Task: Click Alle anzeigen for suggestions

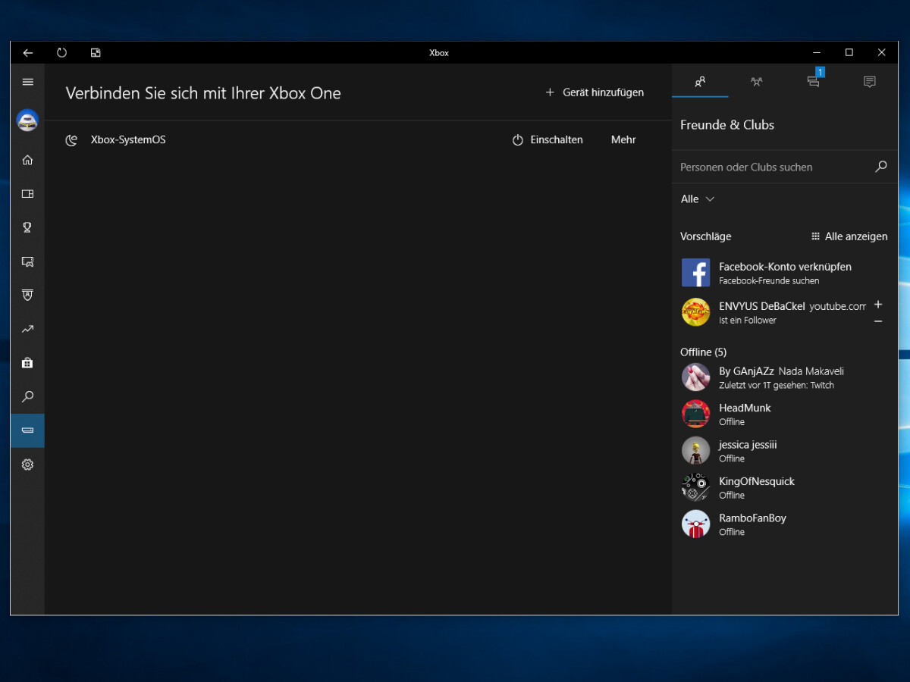Action: (x=849, y=236)
